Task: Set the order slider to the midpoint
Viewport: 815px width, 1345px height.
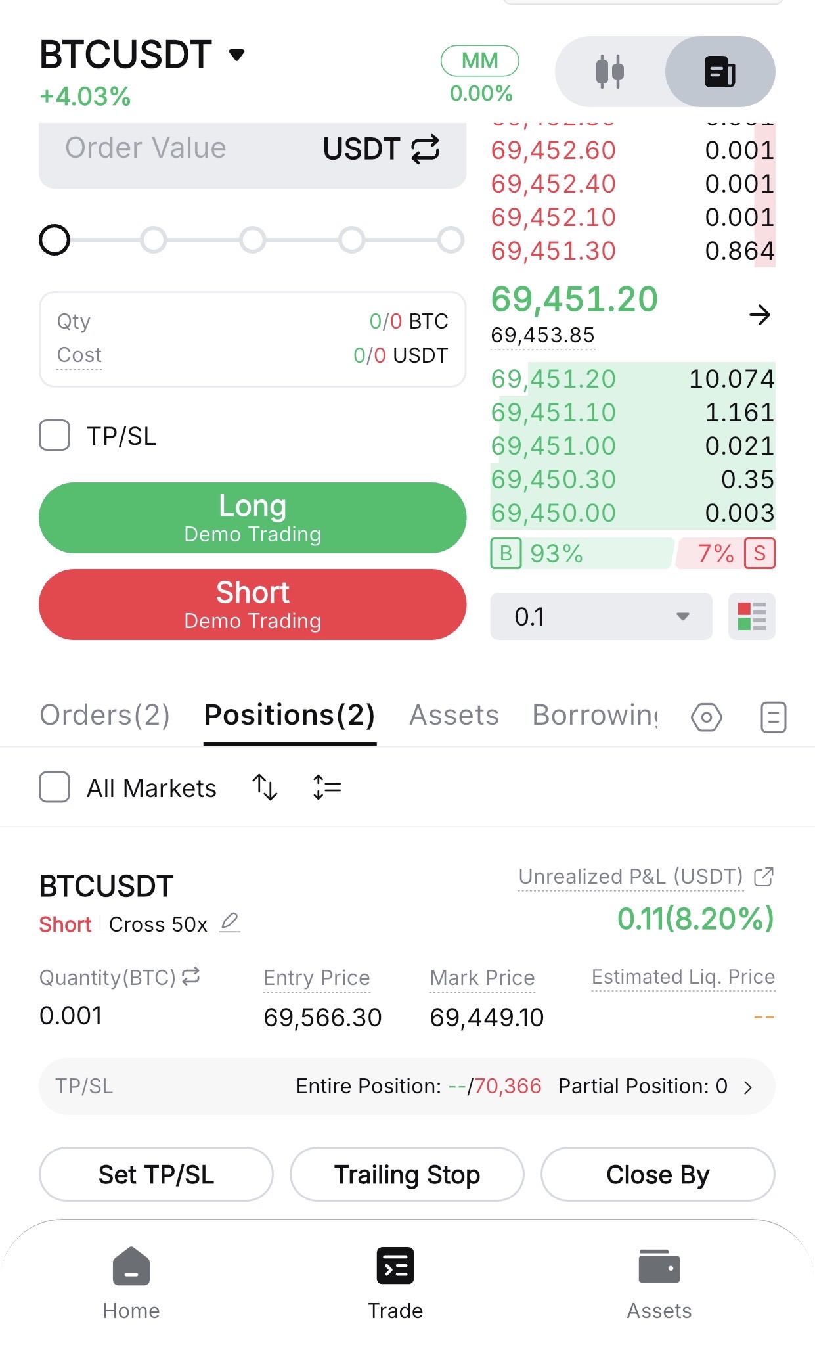Action: pyautogui.click(x=253, y=240)
